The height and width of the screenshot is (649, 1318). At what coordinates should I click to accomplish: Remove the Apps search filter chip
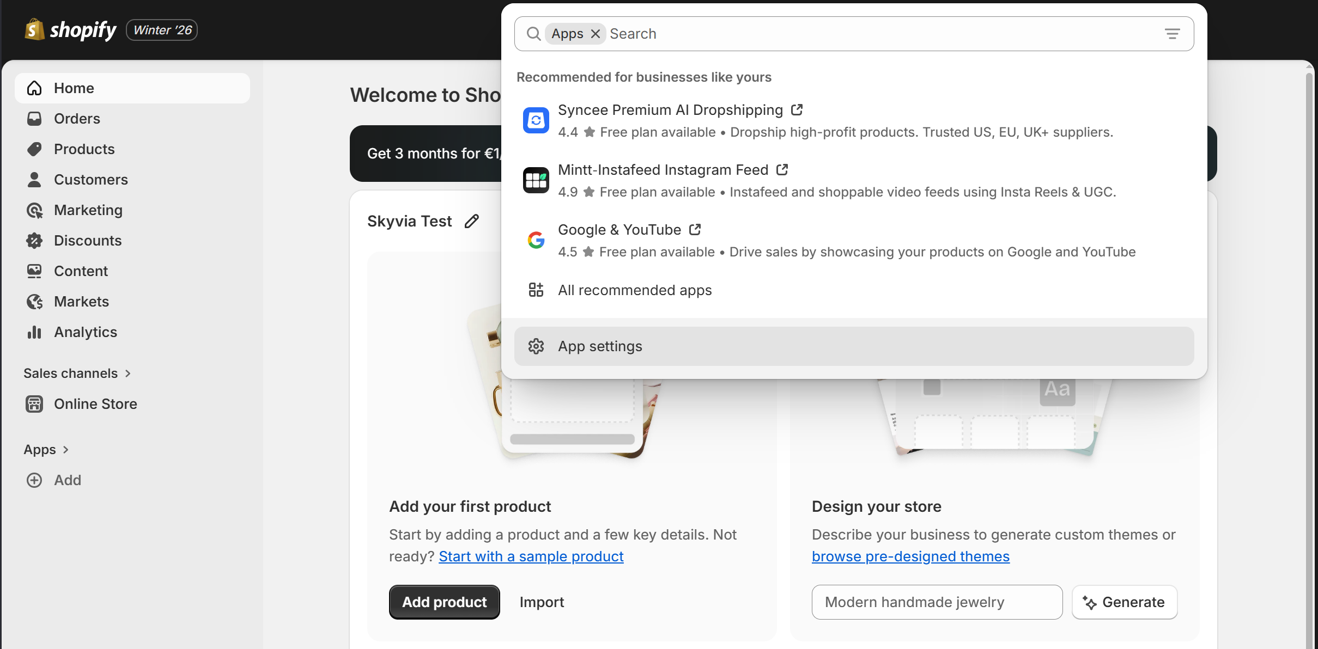(595, 33)
